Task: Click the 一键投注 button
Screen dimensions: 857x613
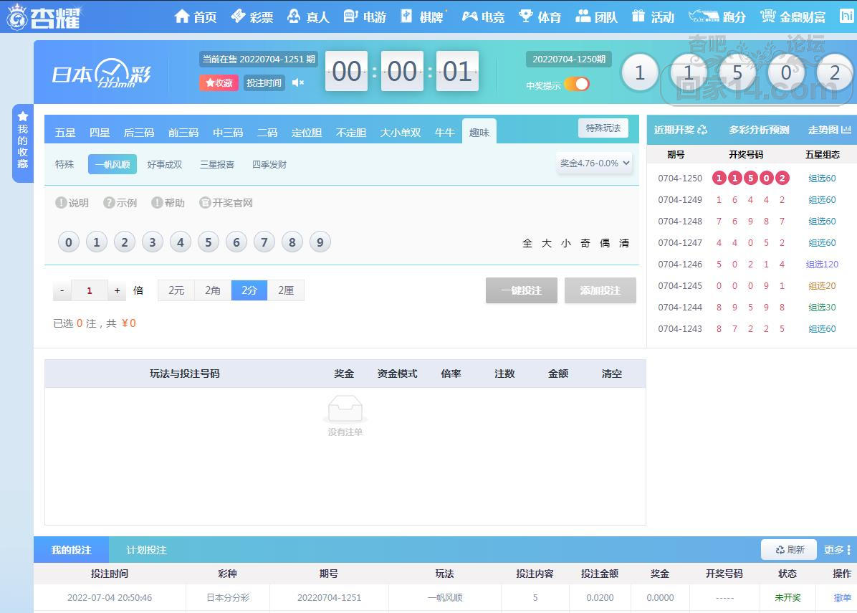Action: pyautogui.click(x=521, y=290)
